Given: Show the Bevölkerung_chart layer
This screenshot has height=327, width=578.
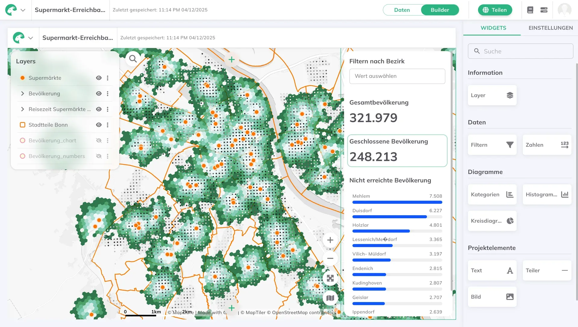Looking at the screenshot, I should [99, 140].
